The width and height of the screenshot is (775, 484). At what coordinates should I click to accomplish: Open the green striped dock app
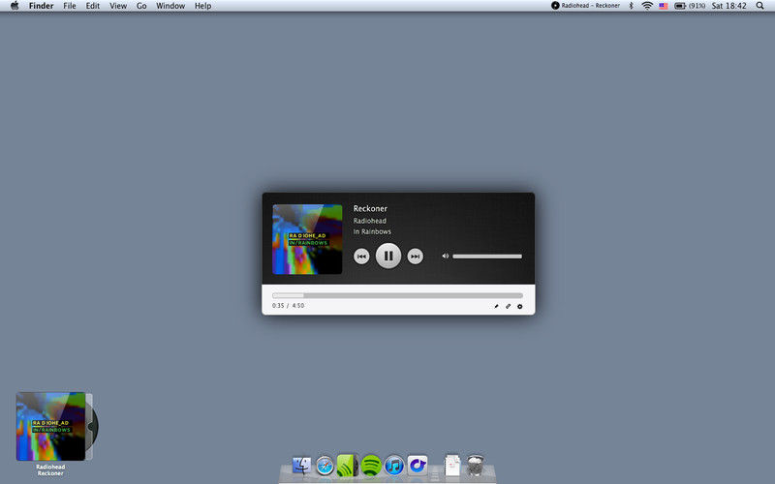pos(348,466)
